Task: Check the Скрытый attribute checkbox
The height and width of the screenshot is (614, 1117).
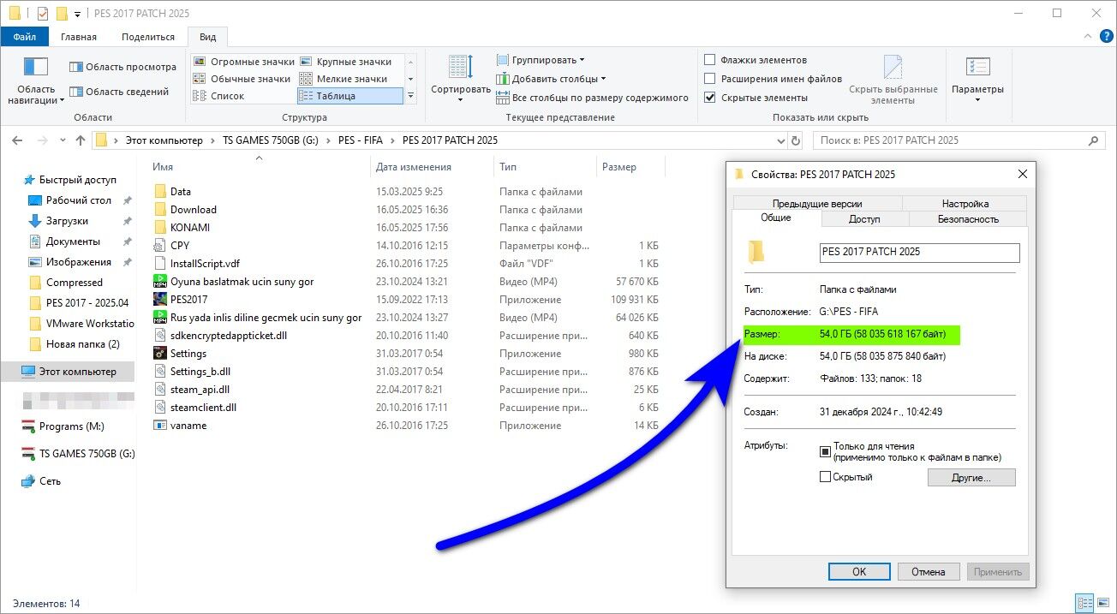Action: 826,477
